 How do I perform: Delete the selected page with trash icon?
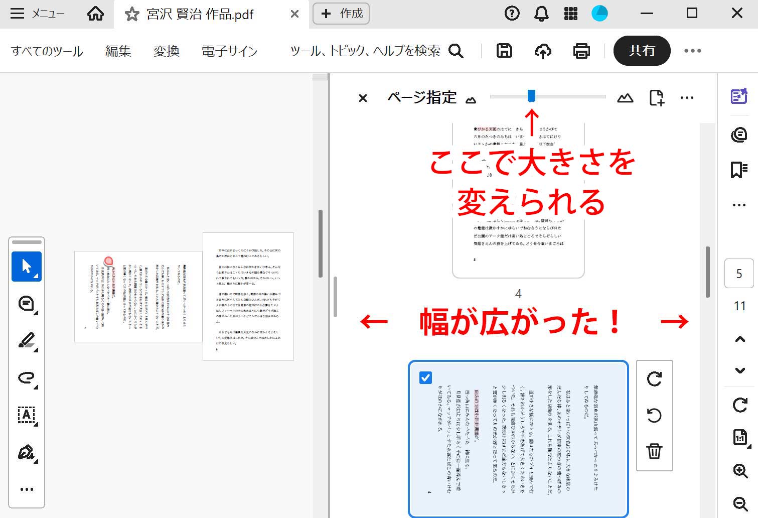(654, 451)
